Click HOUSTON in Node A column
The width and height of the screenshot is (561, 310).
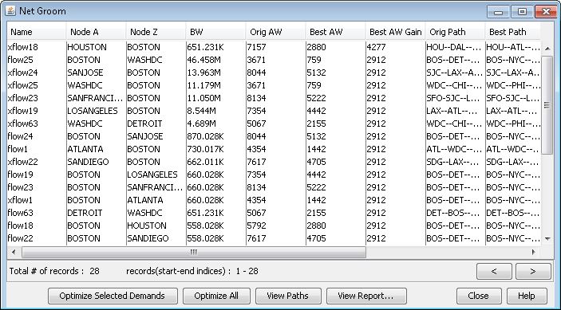(87, 47)
